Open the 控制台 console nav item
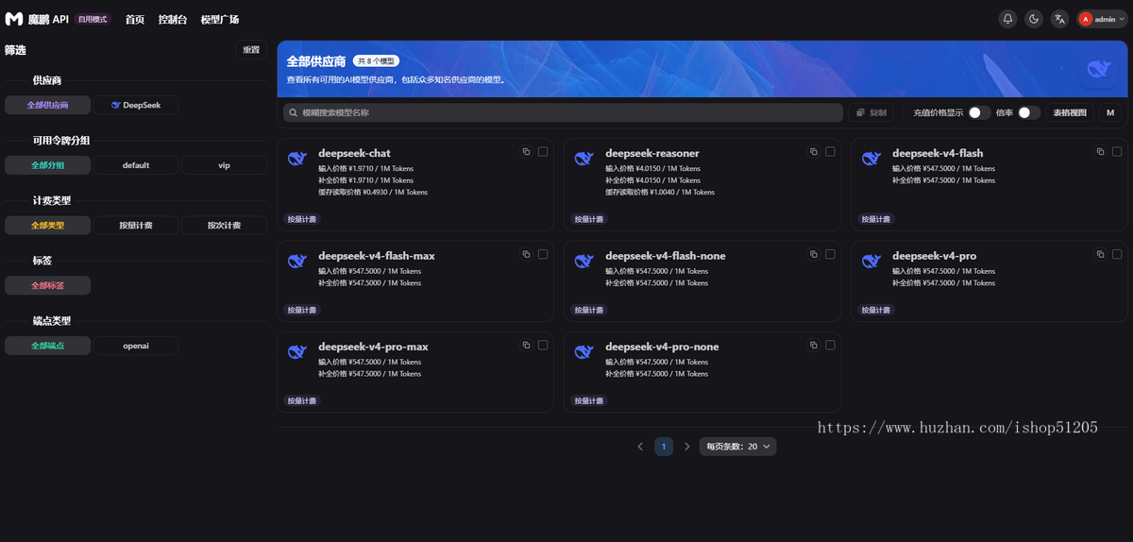This screenshot has width=1133, height=542. point(173,19)
